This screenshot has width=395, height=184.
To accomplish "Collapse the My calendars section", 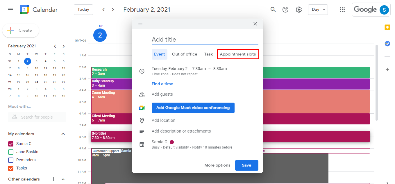I will pyautogui.click(x=63, y=134).
